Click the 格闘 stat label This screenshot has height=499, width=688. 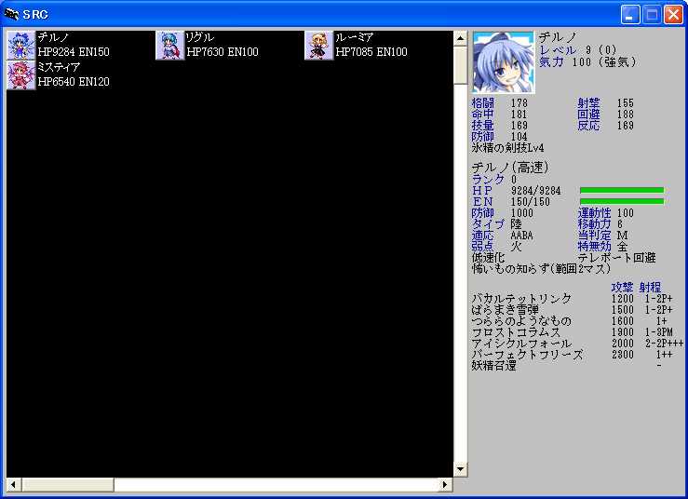coord(482,103)
